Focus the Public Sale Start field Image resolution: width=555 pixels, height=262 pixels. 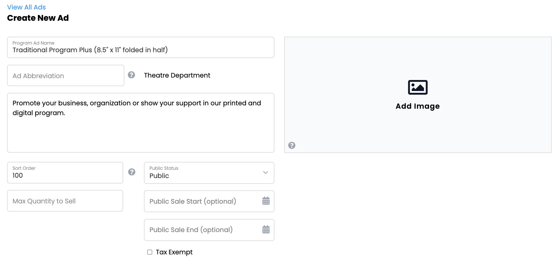pos(202,201)
